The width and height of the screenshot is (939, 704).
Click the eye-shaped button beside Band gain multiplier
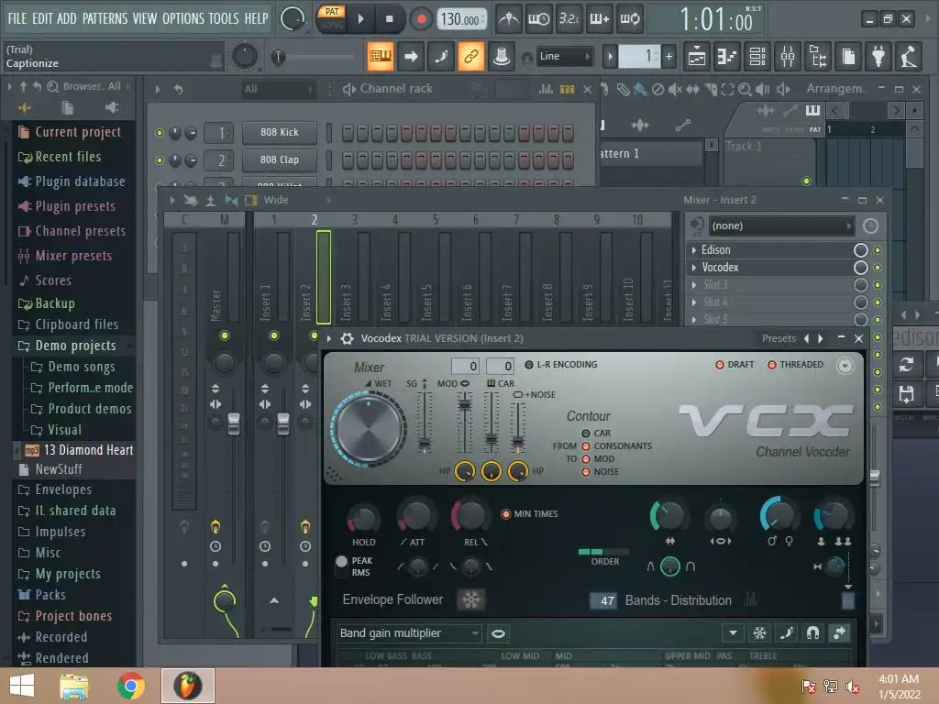coord(498,633)
